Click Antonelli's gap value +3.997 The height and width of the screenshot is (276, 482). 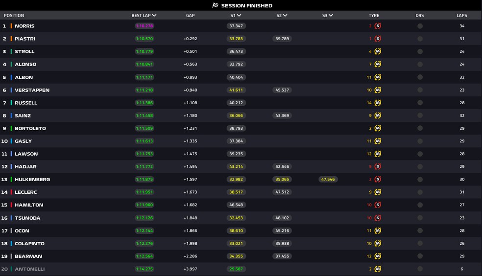(x=190, y=269)
